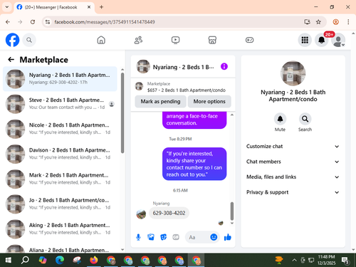Open the Steve conversation in the list
This screenshot has height=267, width=356.
[60, 104]
